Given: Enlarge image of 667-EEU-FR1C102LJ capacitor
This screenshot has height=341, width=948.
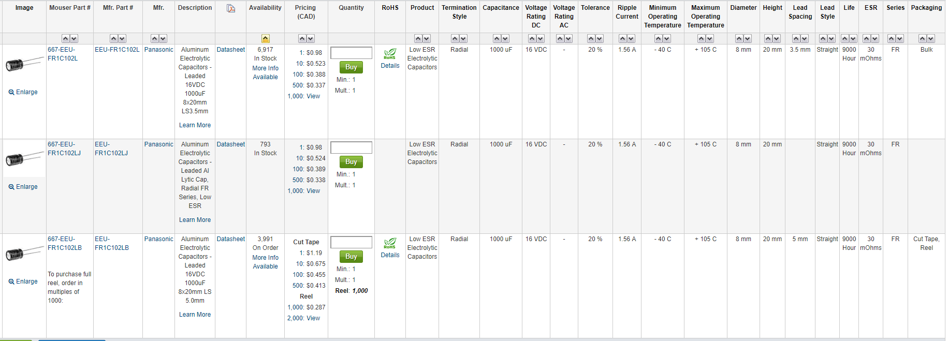Looking at the screenshot, I should point(23,187).
